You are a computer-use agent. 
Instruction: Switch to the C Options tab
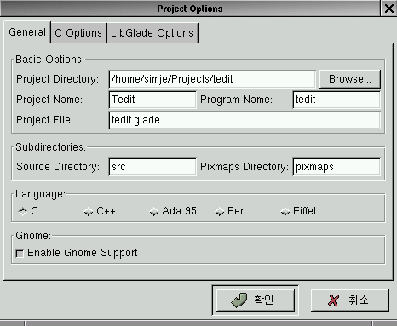pyautogui.click(x=78, y=33)
